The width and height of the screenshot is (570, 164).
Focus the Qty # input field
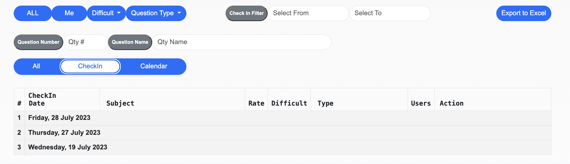click(85, 42)
